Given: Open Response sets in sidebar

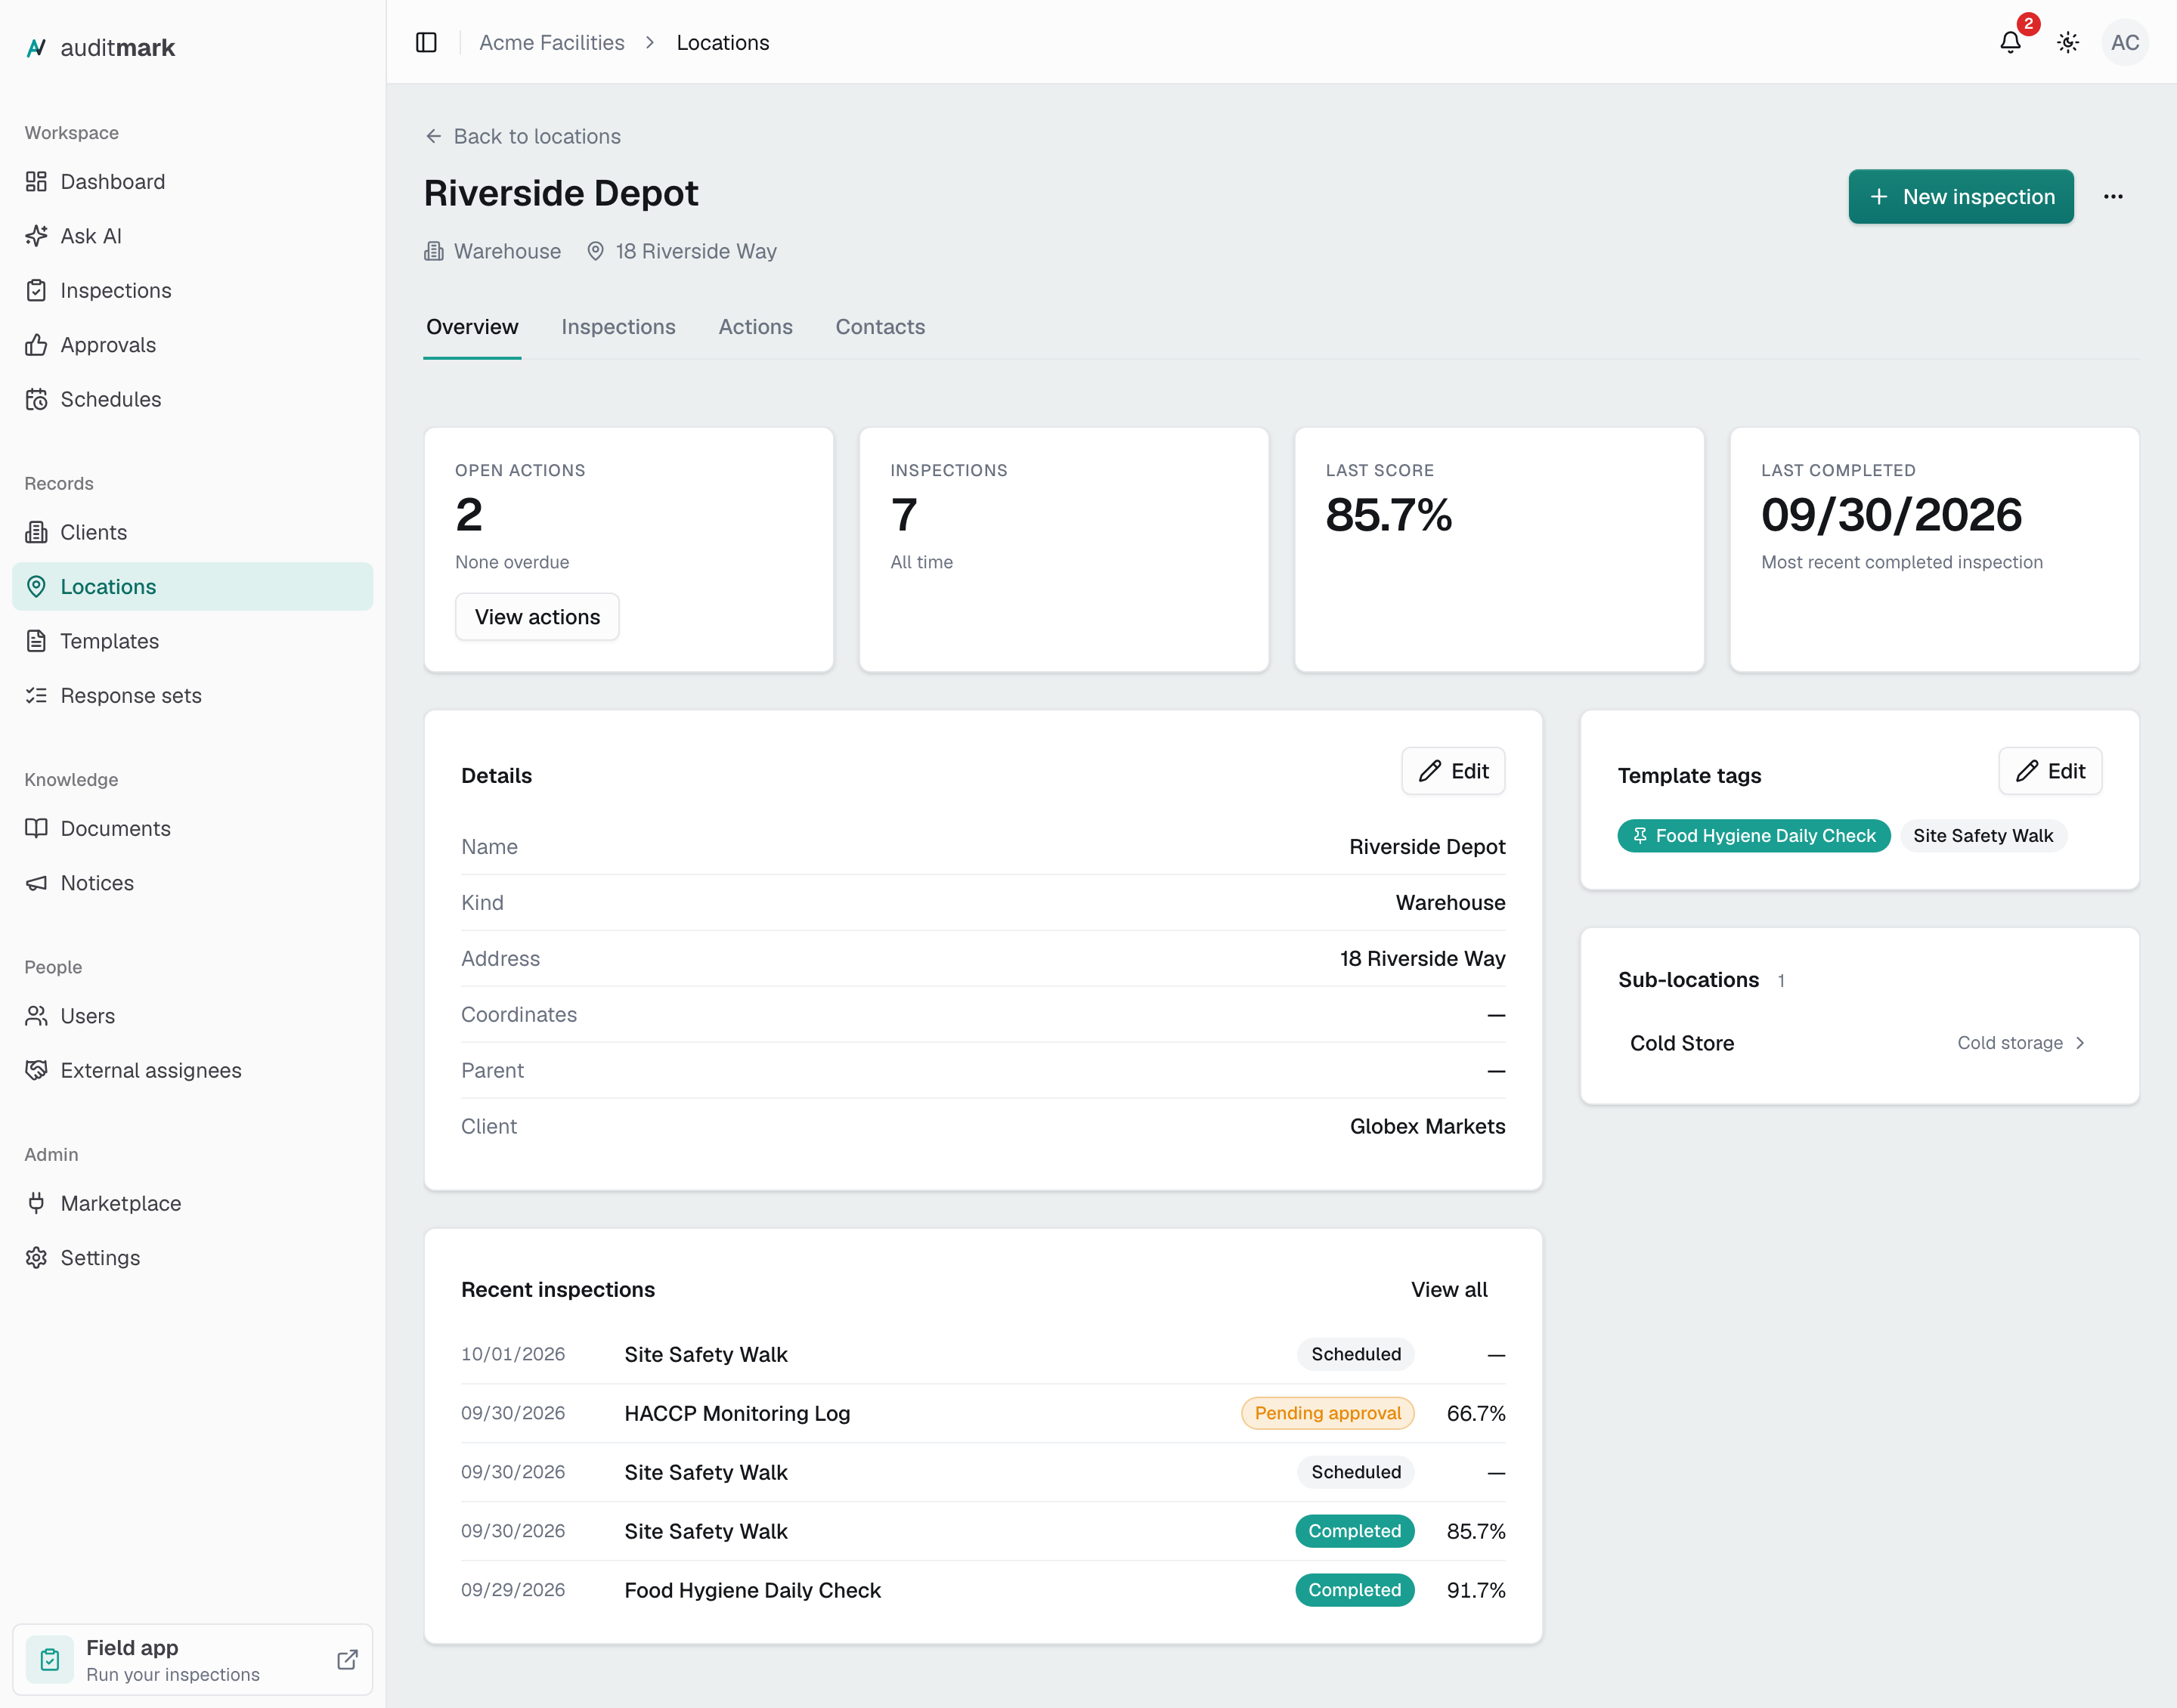Looking at the screenshot, I should 192,695.
